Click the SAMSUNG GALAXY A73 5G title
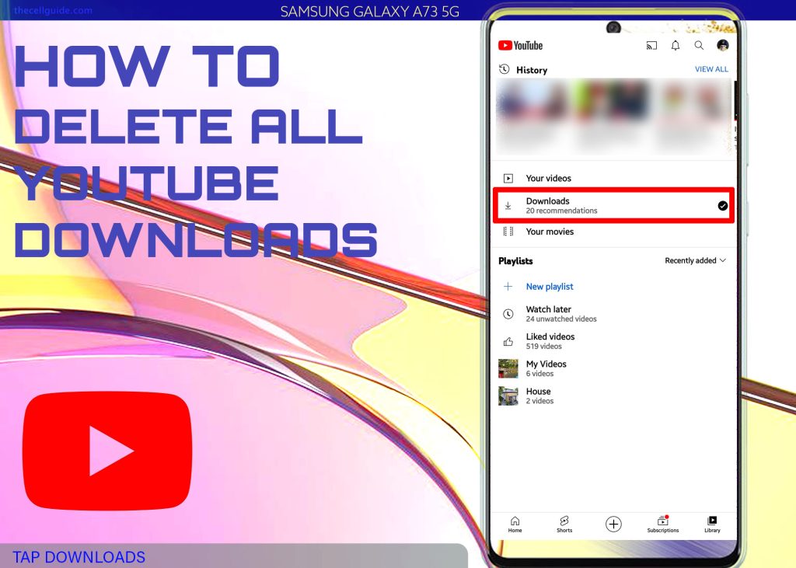This screenshot has width=796, height=568. pyautogui.click(x=369, y=11)
